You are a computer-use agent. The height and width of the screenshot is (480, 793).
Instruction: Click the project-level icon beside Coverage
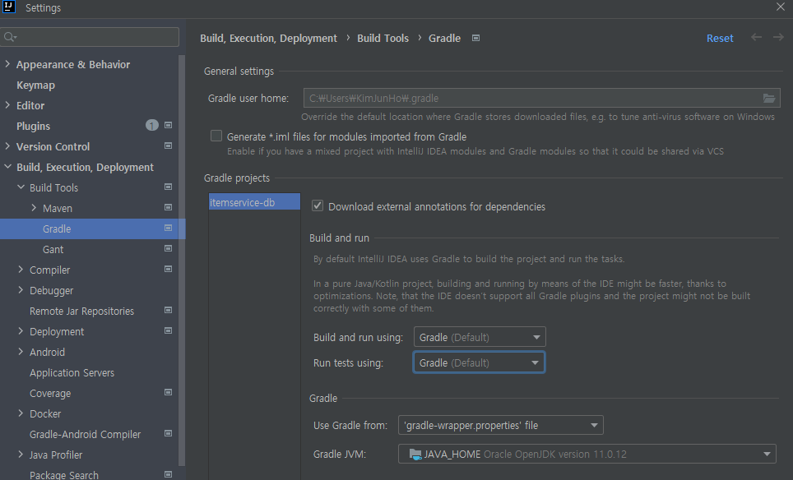tap(169, 392)
